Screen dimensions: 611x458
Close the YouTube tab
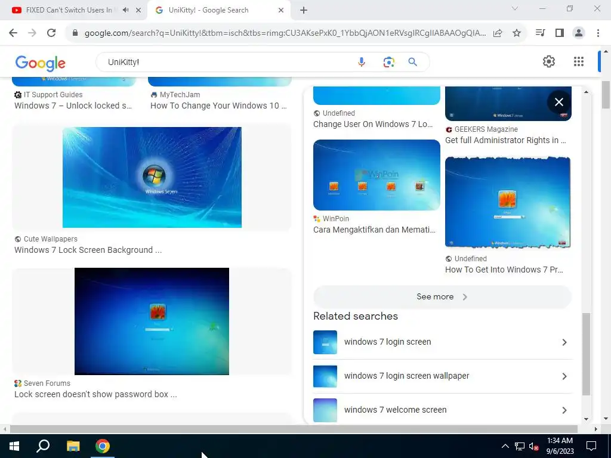(138, 10)
